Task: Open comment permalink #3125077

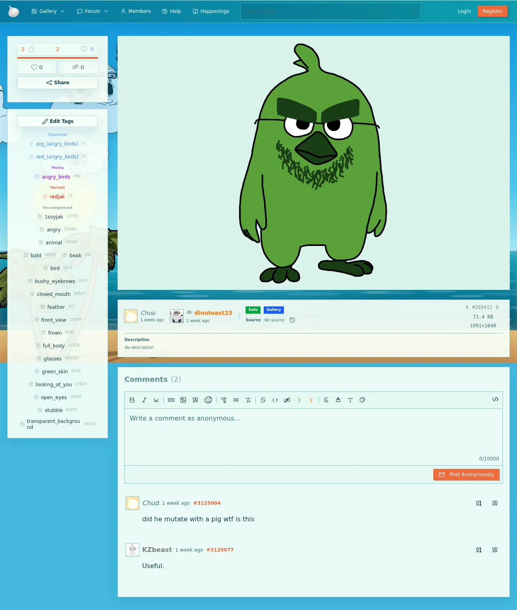Action: [220, 550]
